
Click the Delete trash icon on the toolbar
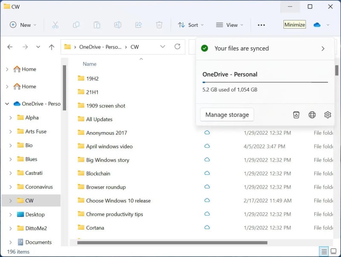[159, 25]
